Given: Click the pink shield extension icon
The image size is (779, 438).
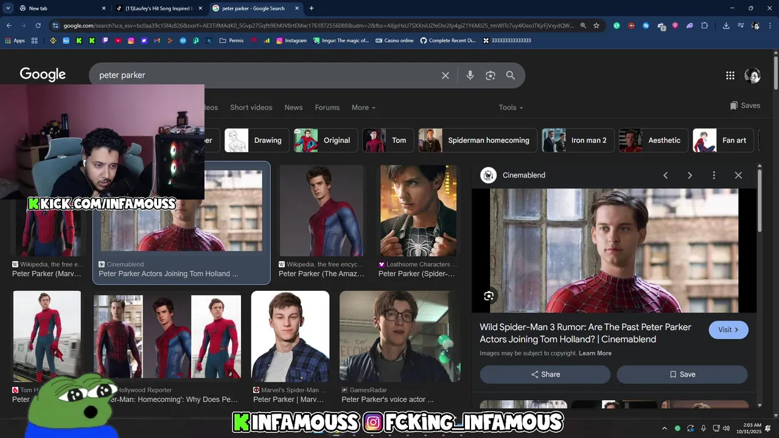Looking at the screenshot, I should (675, 26).
